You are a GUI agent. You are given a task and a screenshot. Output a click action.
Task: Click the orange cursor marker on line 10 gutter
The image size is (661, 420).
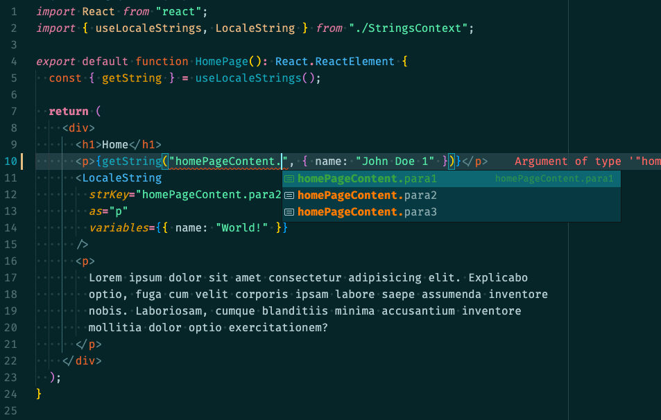click(x=23, y=161)
